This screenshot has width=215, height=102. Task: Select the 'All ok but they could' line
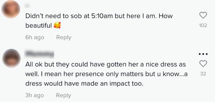(106, 64)
